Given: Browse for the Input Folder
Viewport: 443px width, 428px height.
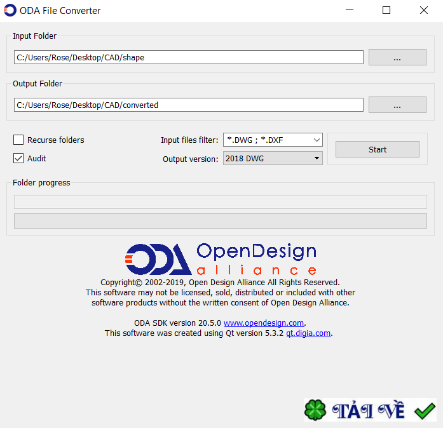Looking at the screenshot, I should (397, 57).
